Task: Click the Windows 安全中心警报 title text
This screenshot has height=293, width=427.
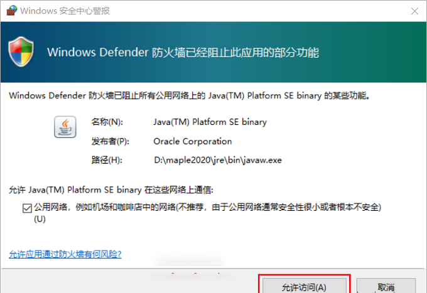Action: coord(65,11)
